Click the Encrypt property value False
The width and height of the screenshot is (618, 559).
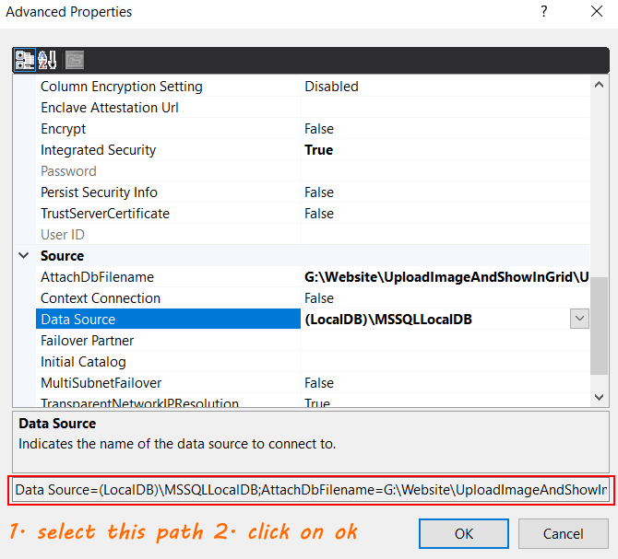319,129
